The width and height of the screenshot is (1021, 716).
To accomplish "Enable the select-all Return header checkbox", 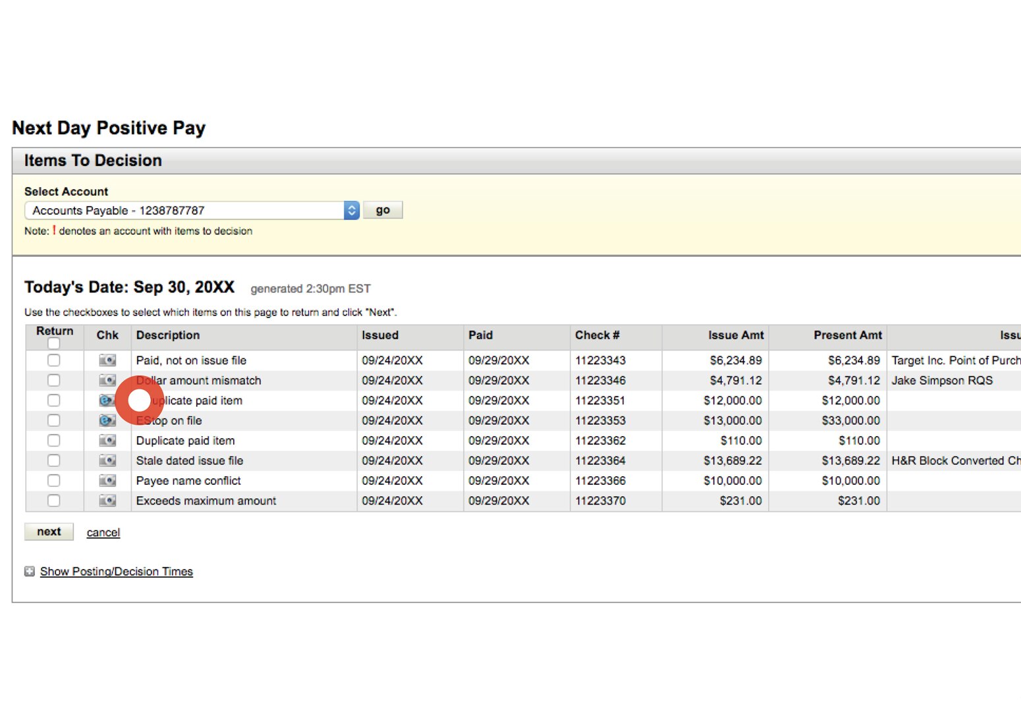I will pyautogui.click(x=53, y=344).
